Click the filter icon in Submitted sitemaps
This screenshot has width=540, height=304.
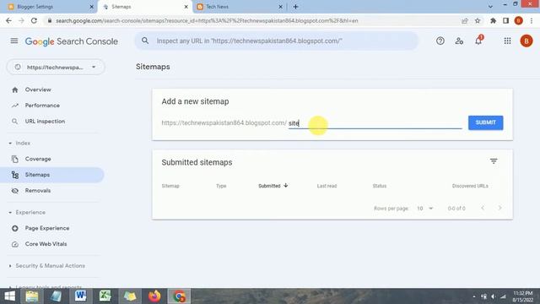[494, 161]
